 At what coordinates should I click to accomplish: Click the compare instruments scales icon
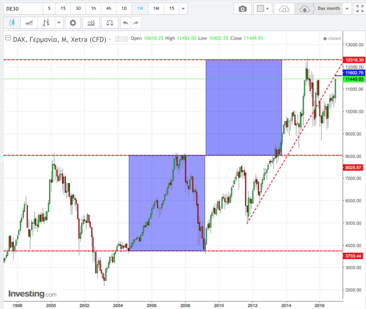coord(110,23)
